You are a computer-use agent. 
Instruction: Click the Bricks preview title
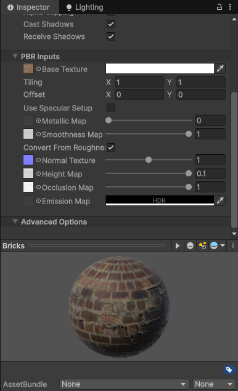click(14, 246)
